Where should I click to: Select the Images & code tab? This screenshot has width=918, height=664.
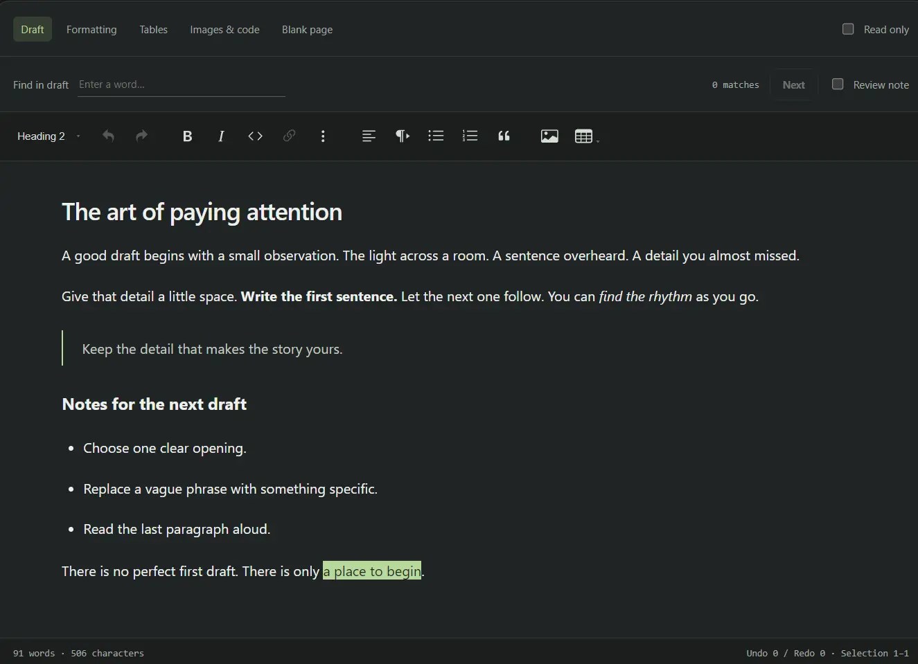[224, 29]
